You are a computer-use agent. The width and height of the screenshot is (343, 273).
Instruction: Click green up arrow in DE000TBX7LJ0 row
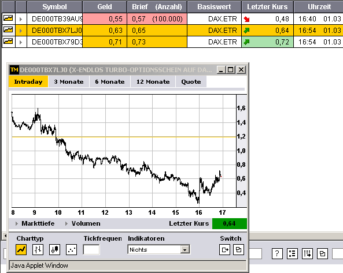click(x=247, y=31)
